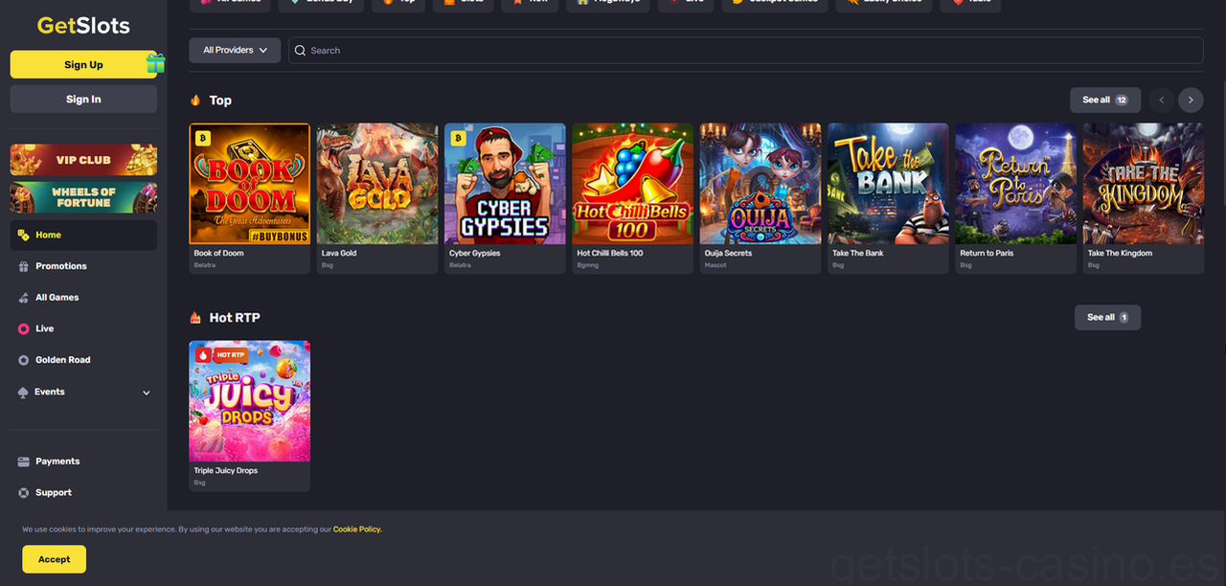Open the All Providers dropdown
The image size is (1226, 586).
pos(235,50)
